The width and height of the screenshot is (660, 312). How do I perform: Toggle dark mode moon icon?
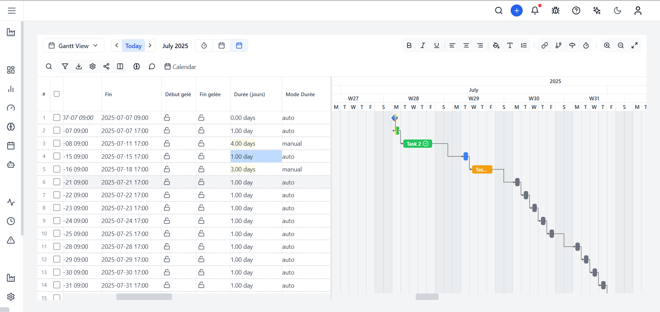pos(617,11)
